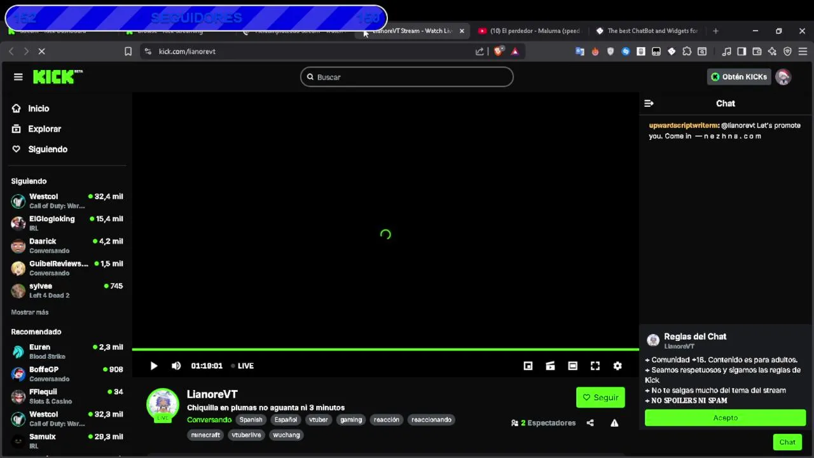Select the reacción tag

tap(387, 420)
